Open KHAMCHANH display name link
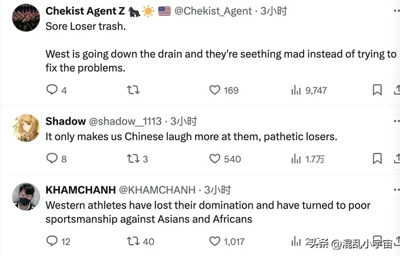 [x=80, y=190]
